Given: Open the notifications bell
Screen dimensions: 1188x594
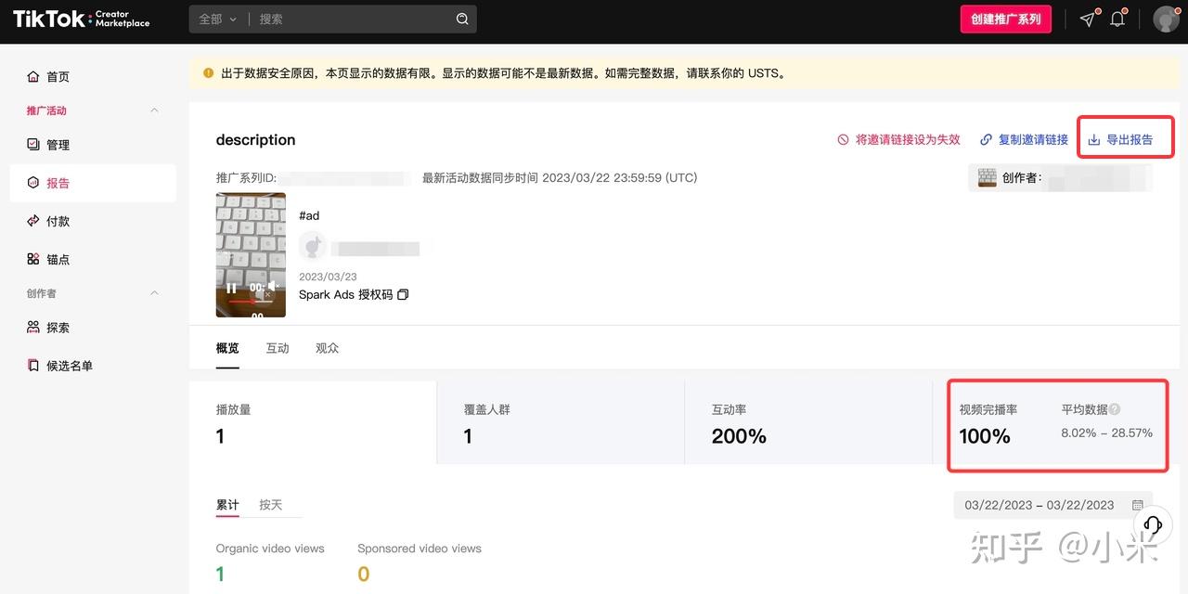Looking at the screenshot, I should (x=1117, y=19).
